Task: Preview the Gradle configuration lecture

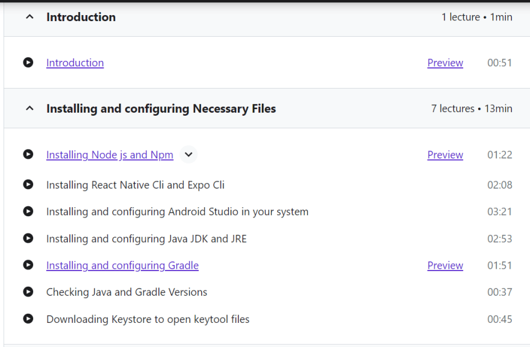Action: point(445,266)
